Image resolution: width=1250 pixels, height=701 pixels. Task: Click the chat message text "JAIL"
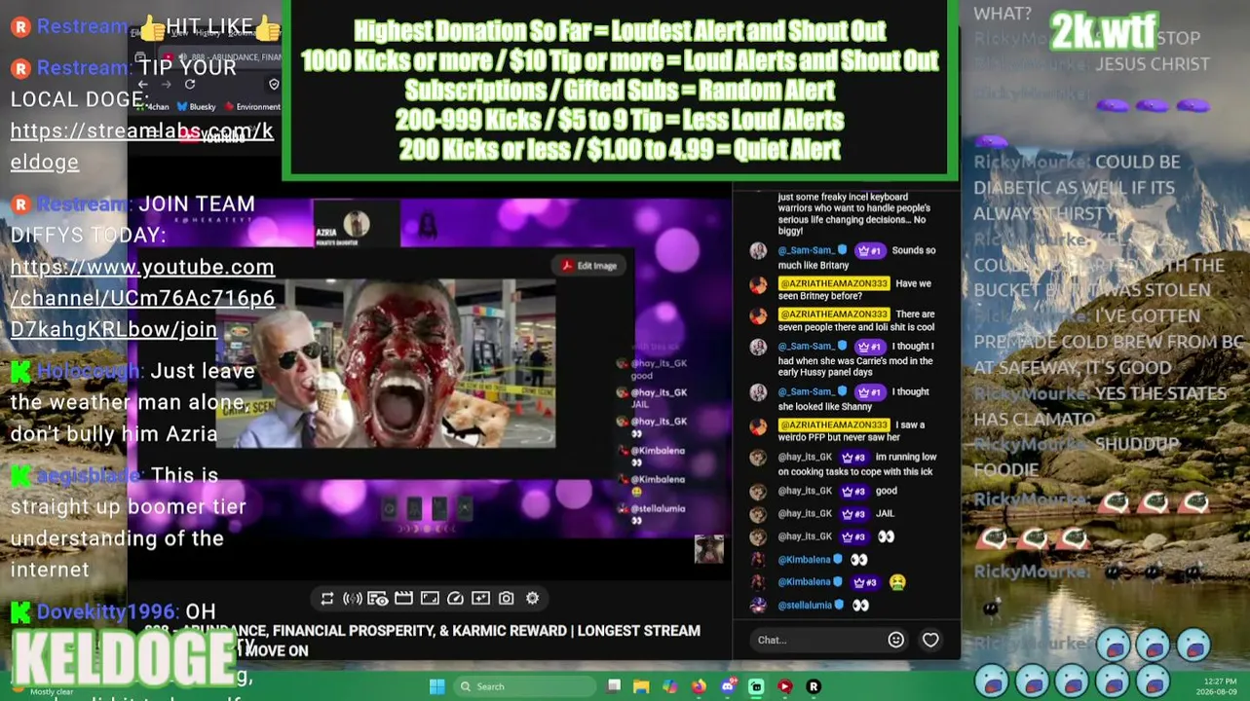[x=885, y=514]
